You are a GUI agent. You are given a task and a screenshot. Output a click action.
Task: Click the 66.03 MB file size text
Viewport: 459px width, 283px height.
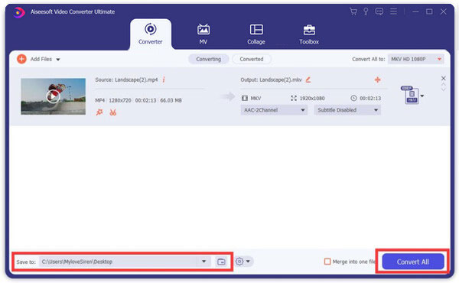click(171, 100)
